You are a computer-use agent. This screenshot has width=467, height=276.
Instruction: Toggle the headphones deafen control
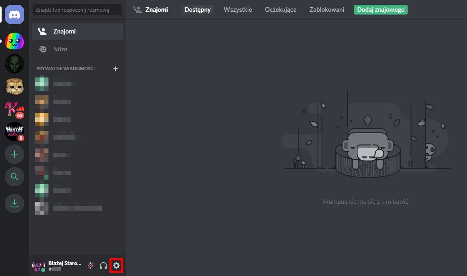point(103,266)
